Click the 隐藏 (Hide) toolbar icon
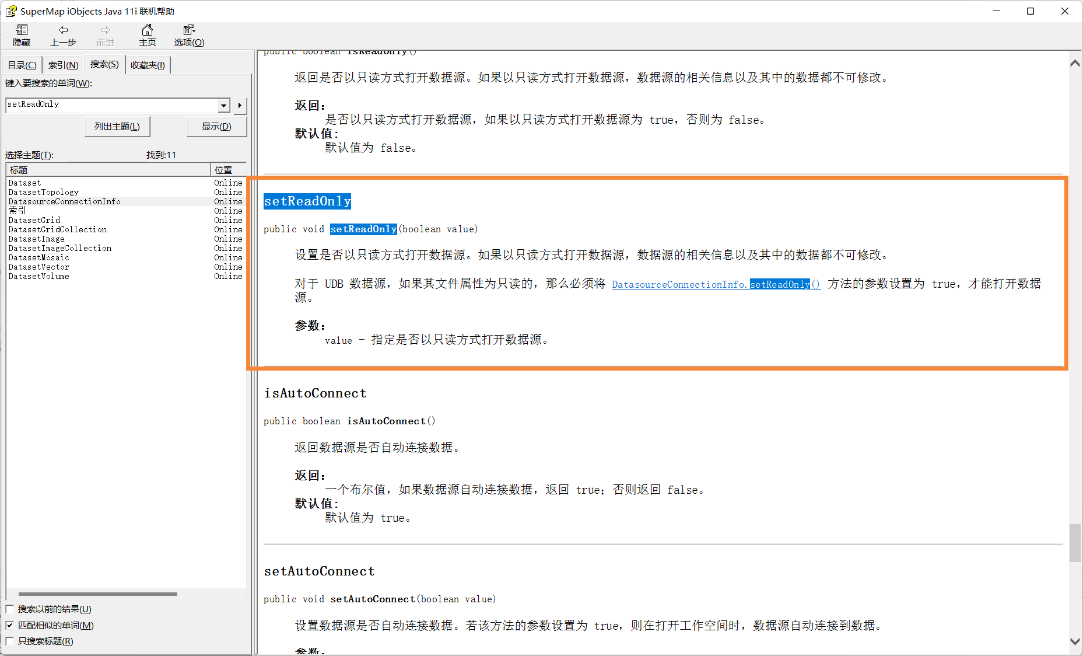This screenshot has width=1083, height=656. pyautogui.click(x=22, y=36)
